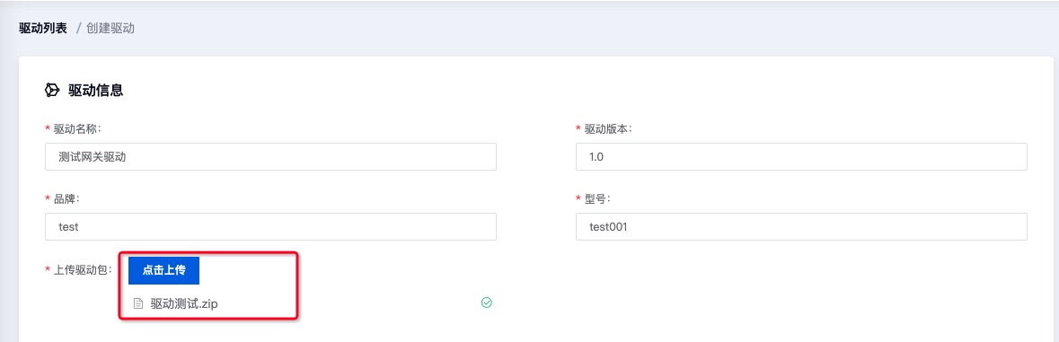Open the uploaded file 驱动测试.zip
Image resolution: width=1059 pixels, height=342 pixels.
pos(184,303)
